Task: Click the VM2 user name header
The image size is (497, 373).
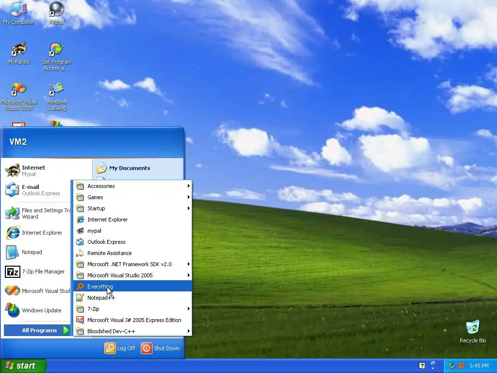Action: click(18, 141)
